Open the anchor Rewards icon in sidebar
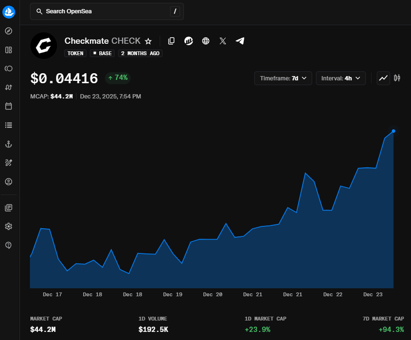411x340 pixels. 9,144
